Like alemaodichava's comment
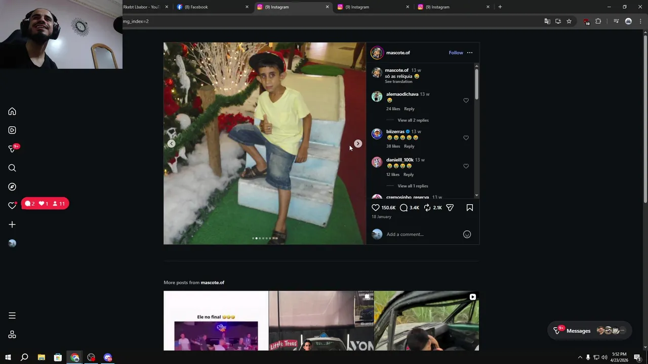The height and width of the screenshot is (364, 648). click(466, 100)
